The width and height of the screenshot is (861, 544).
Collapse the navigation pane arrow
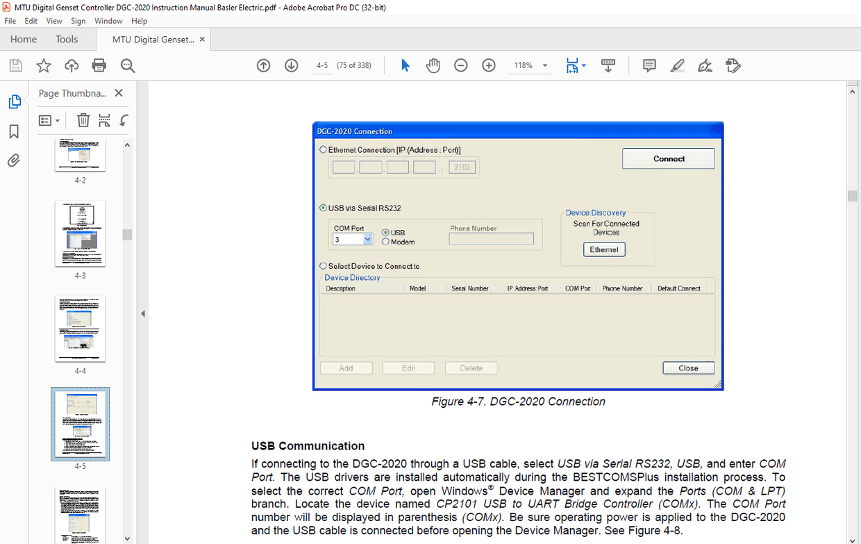point(143,314)
